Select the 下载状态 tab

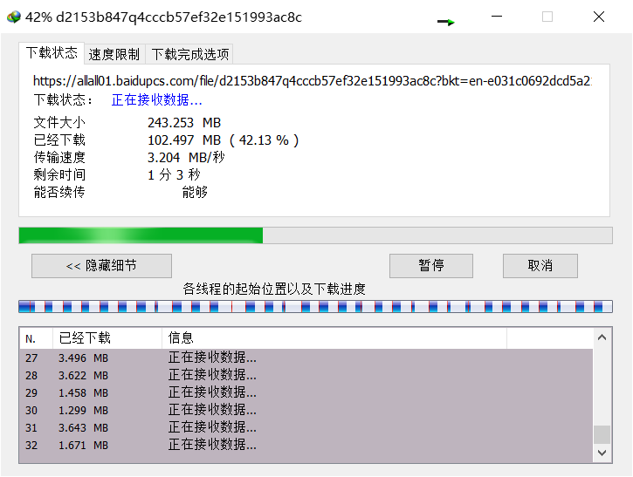[52, 53]
